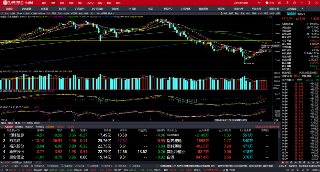Image resolution: width=320 pixels, height=172 pixels.
Task: Toggle 复权 price adjustment button
Action: (x=231, y=13)
